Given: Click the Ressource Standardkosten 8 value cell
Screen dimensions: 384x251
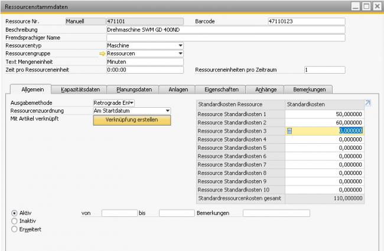Looking at the screenshot, I should click(x=324, y=173).
